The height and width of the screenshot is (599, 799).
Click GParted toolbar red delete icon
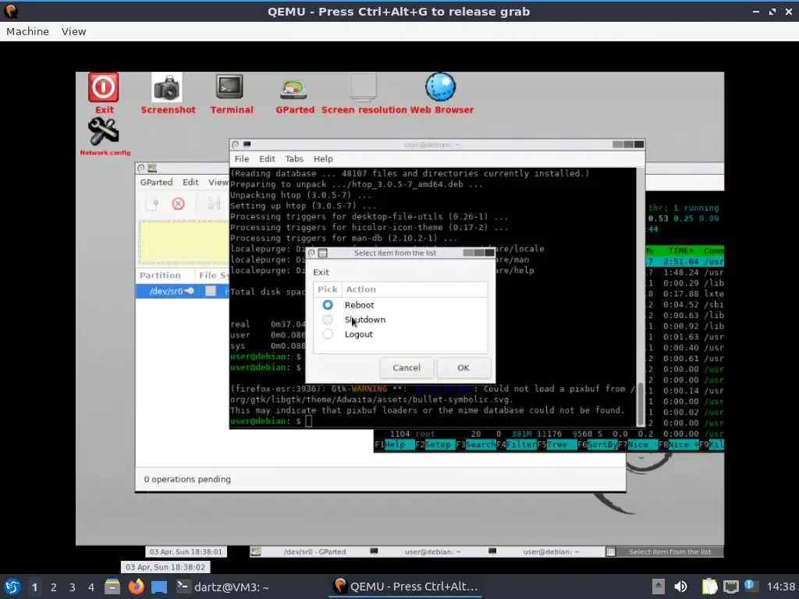click(178, 204)
